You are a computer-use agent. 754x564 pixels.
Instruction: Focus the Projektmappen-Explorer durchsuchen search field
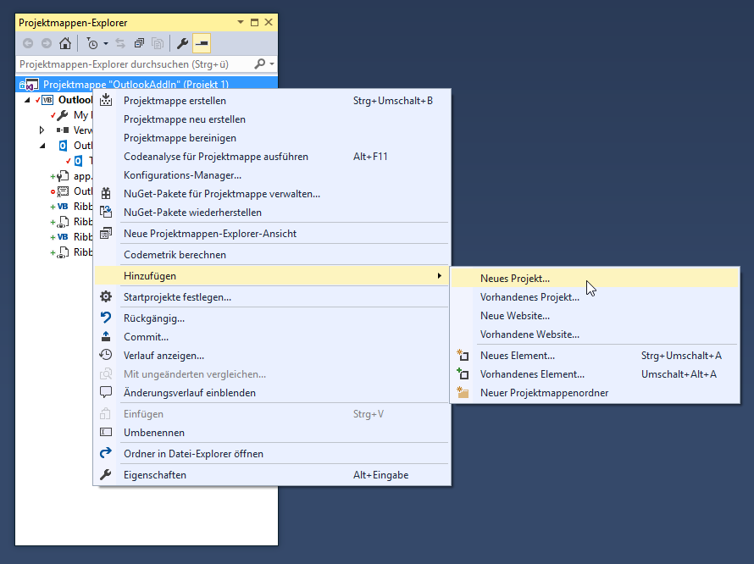tap(136, 64)
